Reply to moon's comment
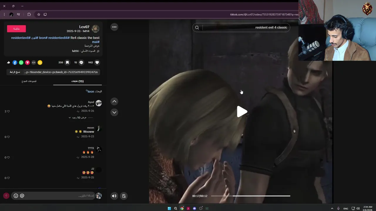The width and height of the screenshot is (376, 211). tap(78, 137)
